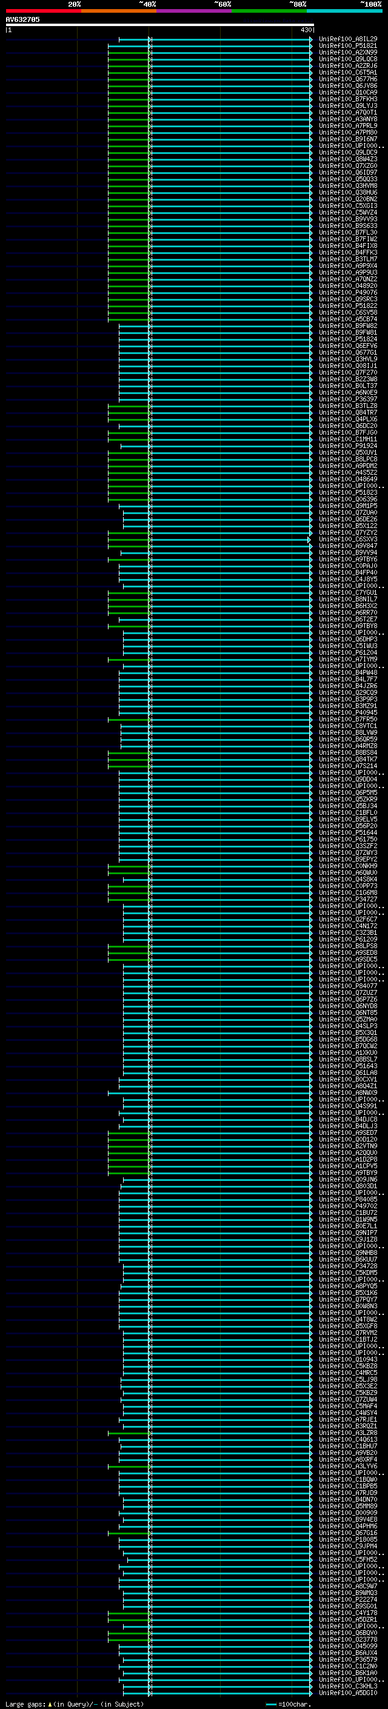The image size is (388, 1709).
Task: Select the UniRef100_Q06396 hit label
Action: [347, 499]
